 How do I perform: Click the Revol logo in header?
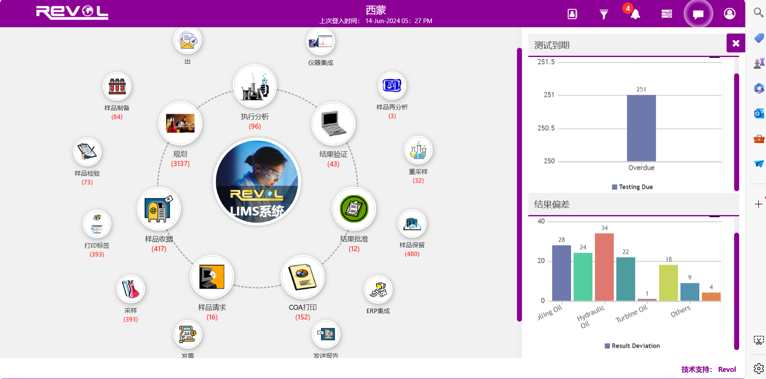pos(72,13)
